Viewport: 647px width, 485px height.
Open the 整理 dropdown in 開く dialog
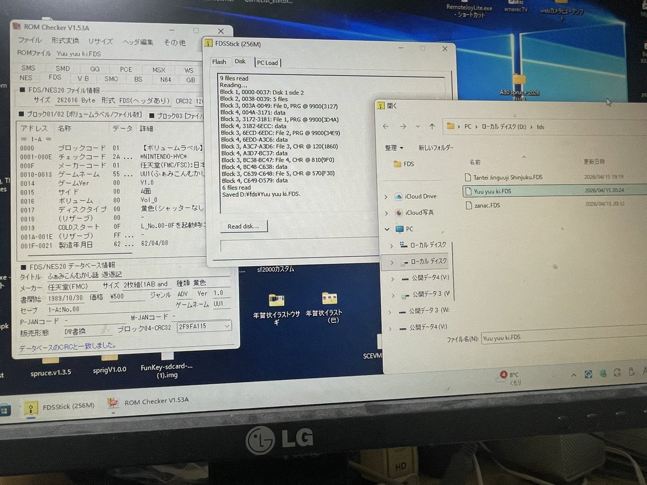[x=394, y=148]
